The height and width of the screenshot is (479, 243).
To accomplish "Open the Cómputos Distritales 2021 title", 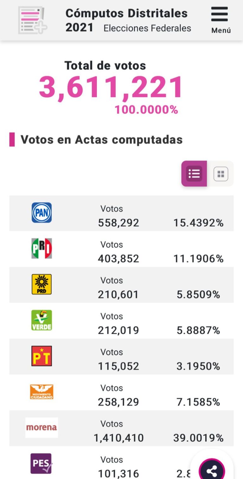I will pos(126,20).
